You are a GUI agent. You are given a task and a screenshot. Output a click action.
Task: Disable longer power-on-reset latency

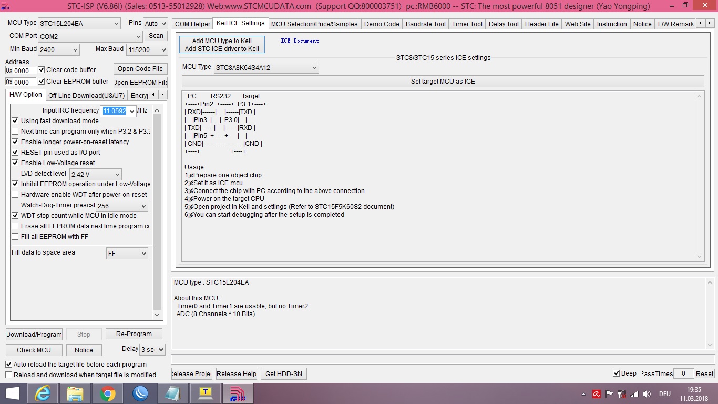pos(15,142)
